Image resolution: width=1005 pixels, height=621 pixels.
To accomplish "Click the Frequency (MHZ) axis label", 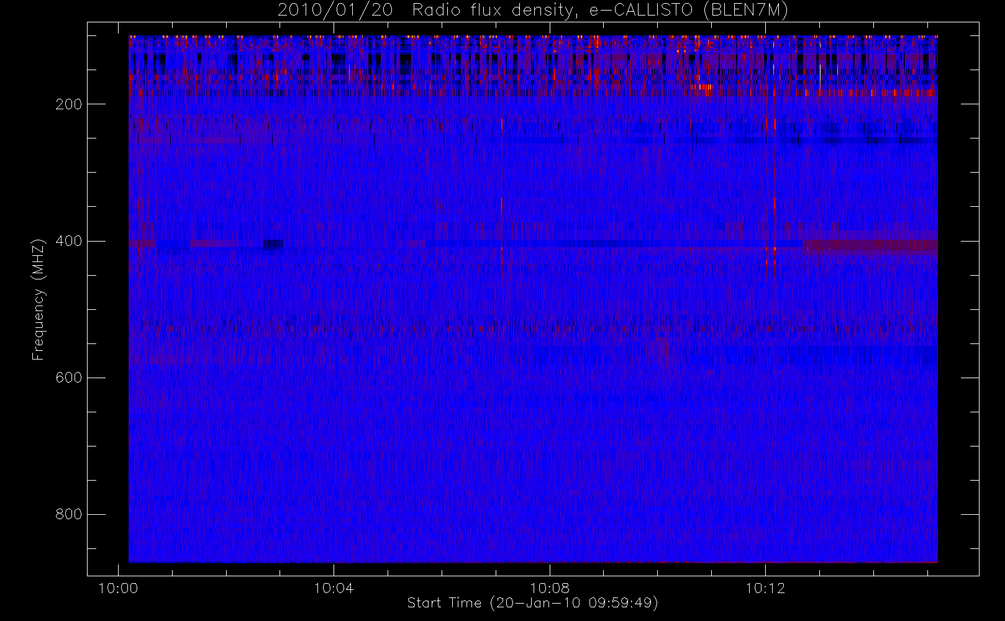I will tap(39, 299).
